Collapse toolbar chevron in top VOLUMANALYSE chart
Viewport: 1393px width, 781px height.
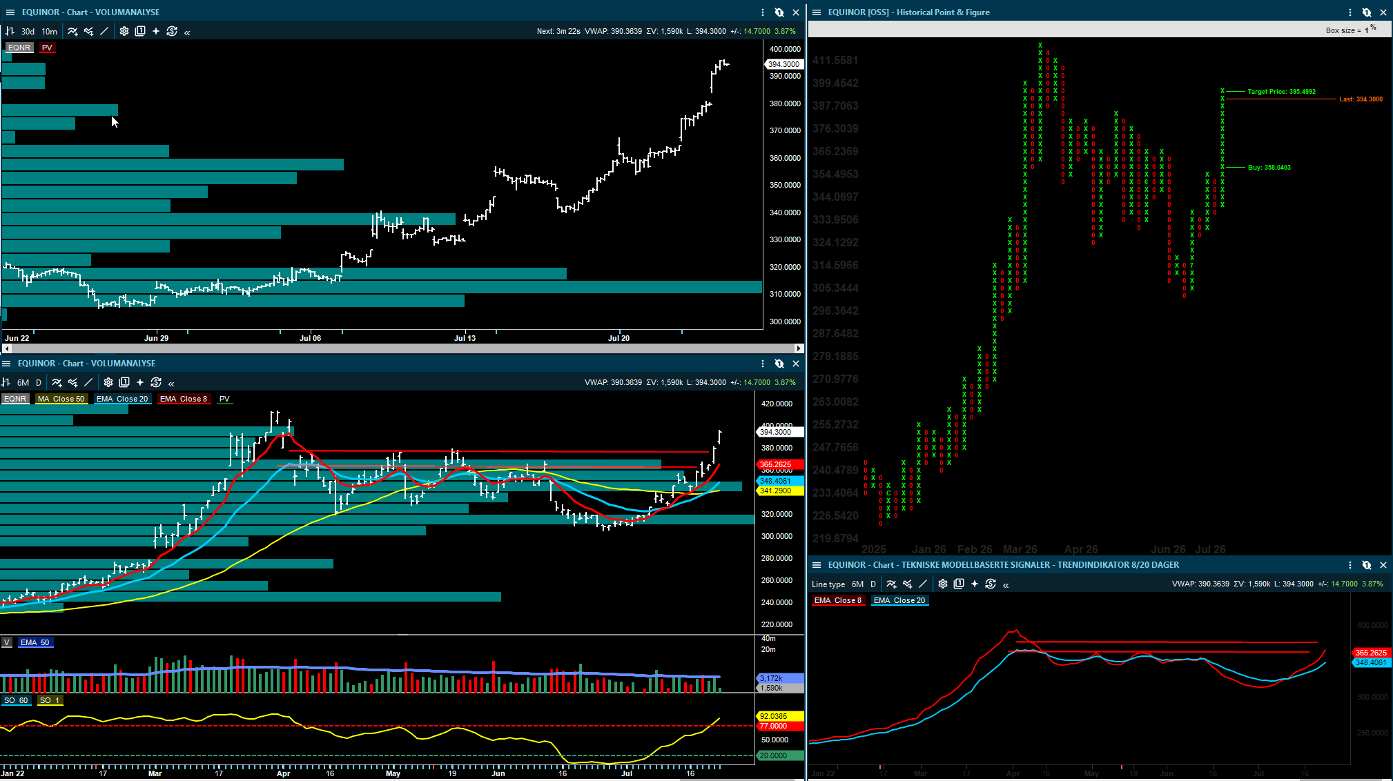click(187, 32)
